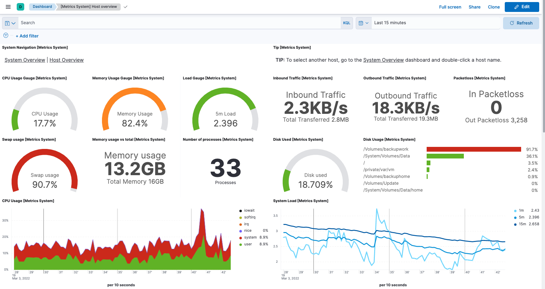Click the Refresh button

(521, 23)
